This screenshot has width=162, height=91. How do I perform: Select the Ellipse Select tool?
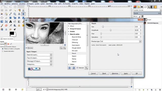tap(6, 10)
